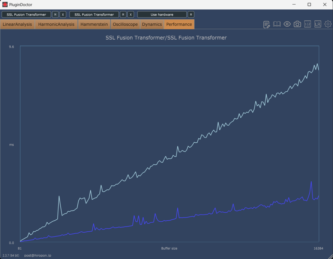Minimize the PluginDoctor window
This screenshot has width=333, height=259.
coord(294,5)
